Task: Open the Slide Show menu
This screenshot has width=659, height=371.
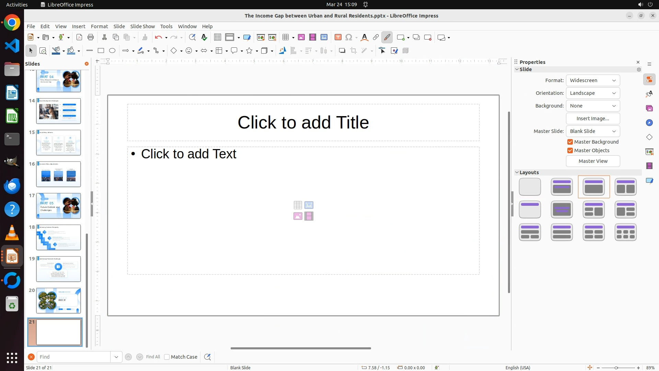Action: pos(142,26)
